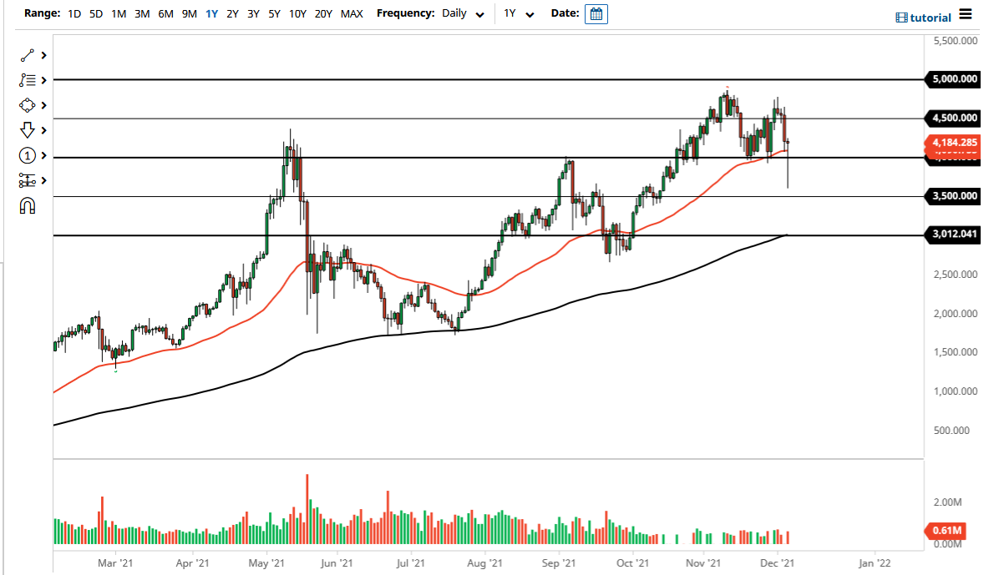Open the annotation list tool

point(26,80)
